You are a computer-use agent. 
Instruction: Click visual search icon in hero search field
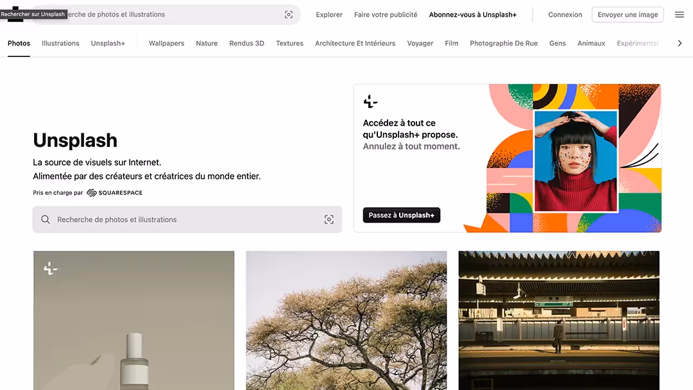(x=329, y=219)
